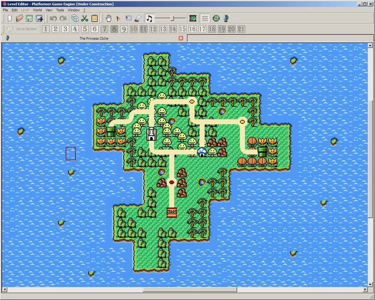
Task: Open a file using the folder icon
Action: pyautogui.click(x=19, y=18)
